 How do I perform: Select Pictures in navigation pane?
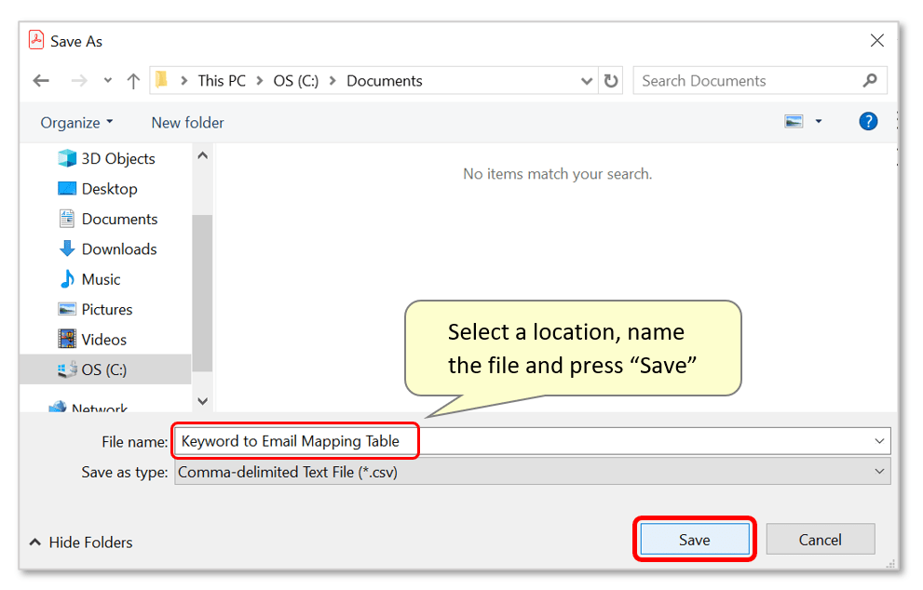[95, 309]
